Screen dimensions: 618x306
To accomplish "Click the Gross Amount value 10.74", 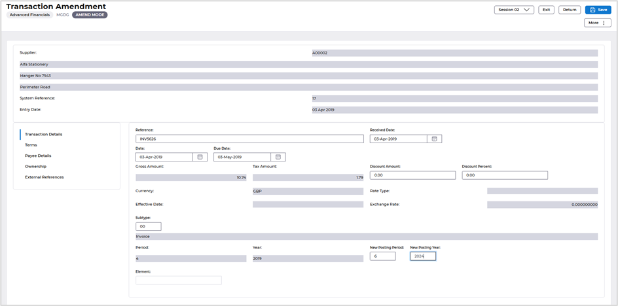I will pos(191,178).
